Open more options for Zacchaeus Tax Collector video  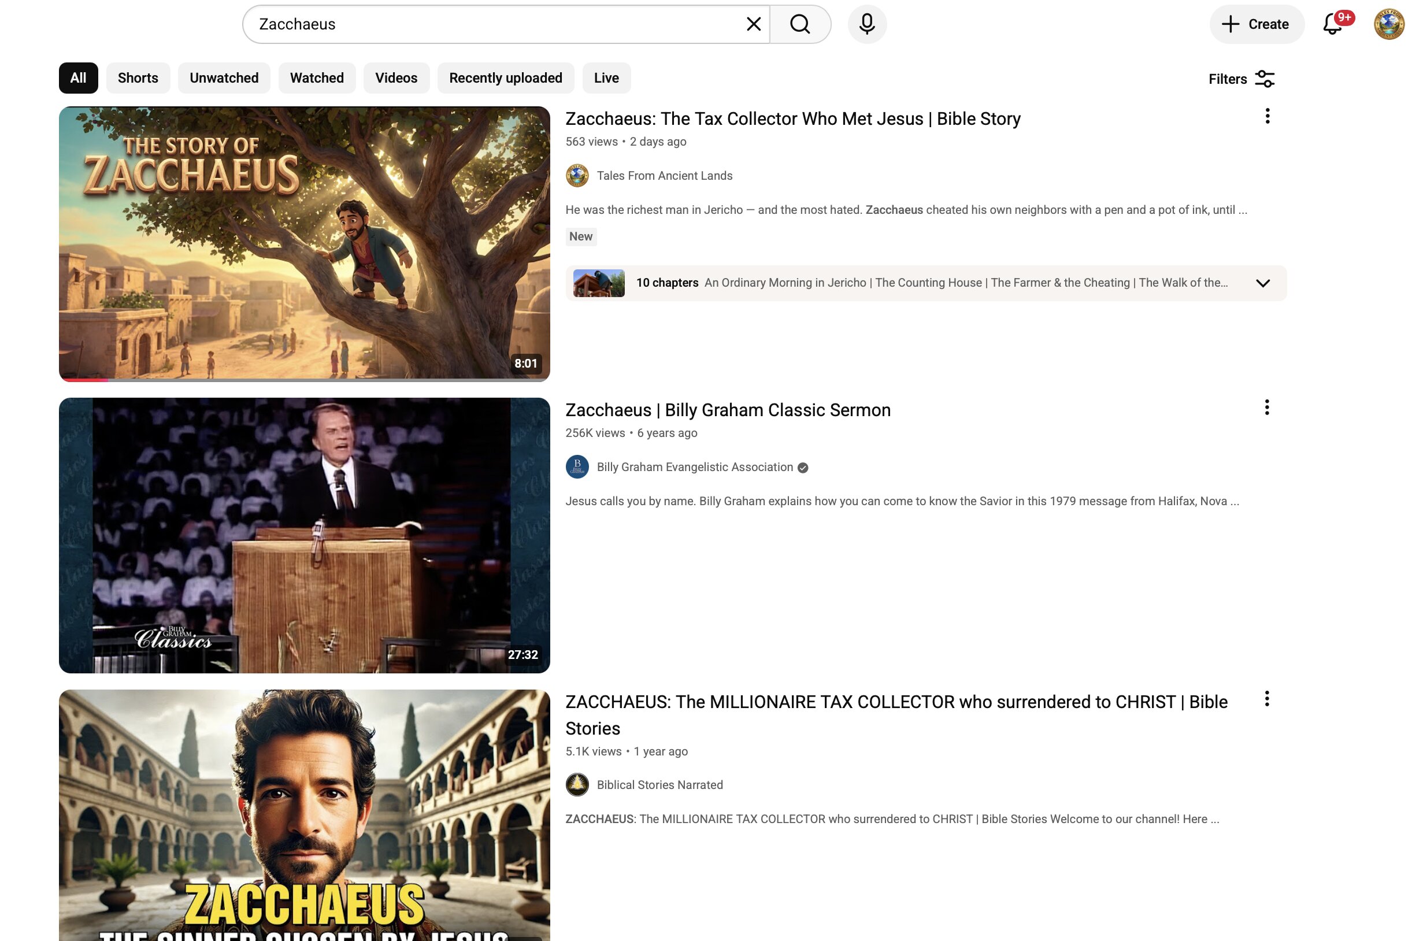(1267, 116)
